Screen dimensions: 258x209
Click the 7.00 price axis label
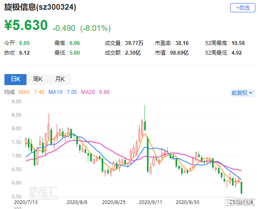[16, 156]
